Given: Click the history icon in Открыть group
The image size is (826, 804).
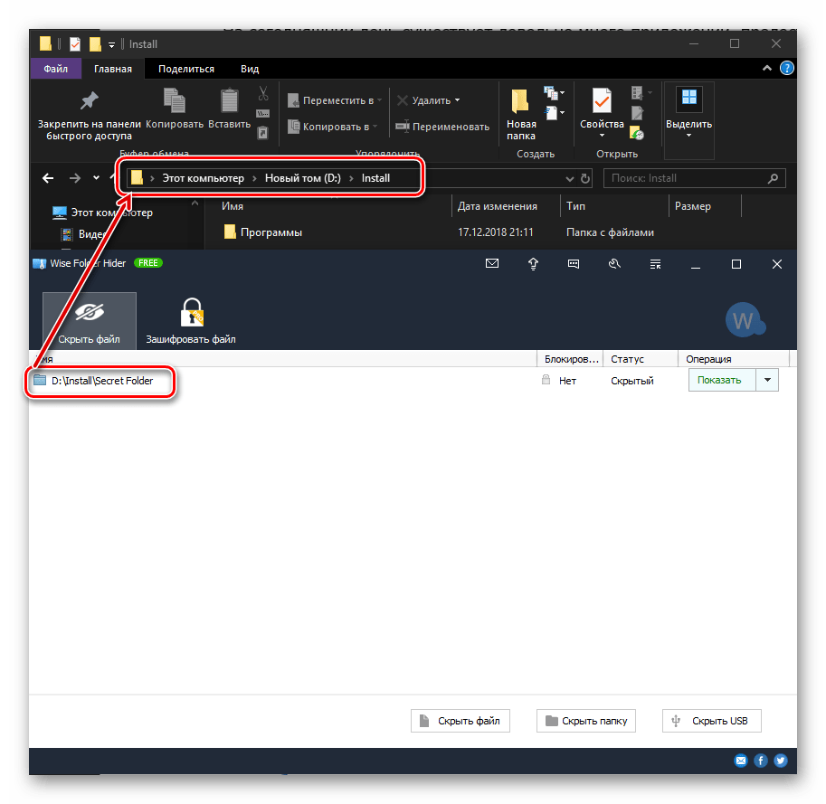Looking at the screenshot, I should pyautogui.click(x=637, y=133).
